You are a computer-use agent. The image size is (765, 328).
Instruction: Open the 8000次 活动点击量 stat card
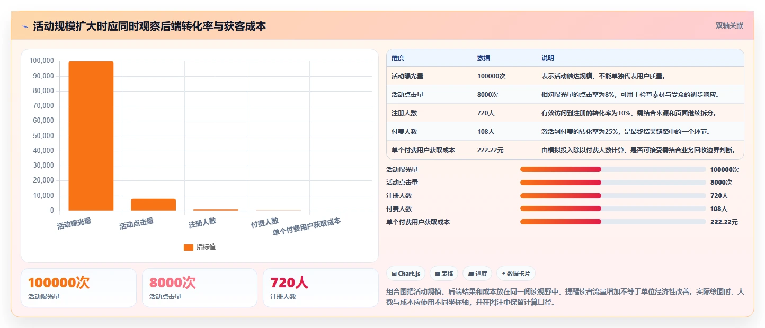200,288
